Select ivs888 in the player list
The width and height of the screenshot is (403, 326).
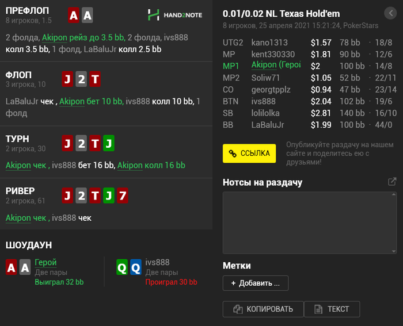(264, 101)
